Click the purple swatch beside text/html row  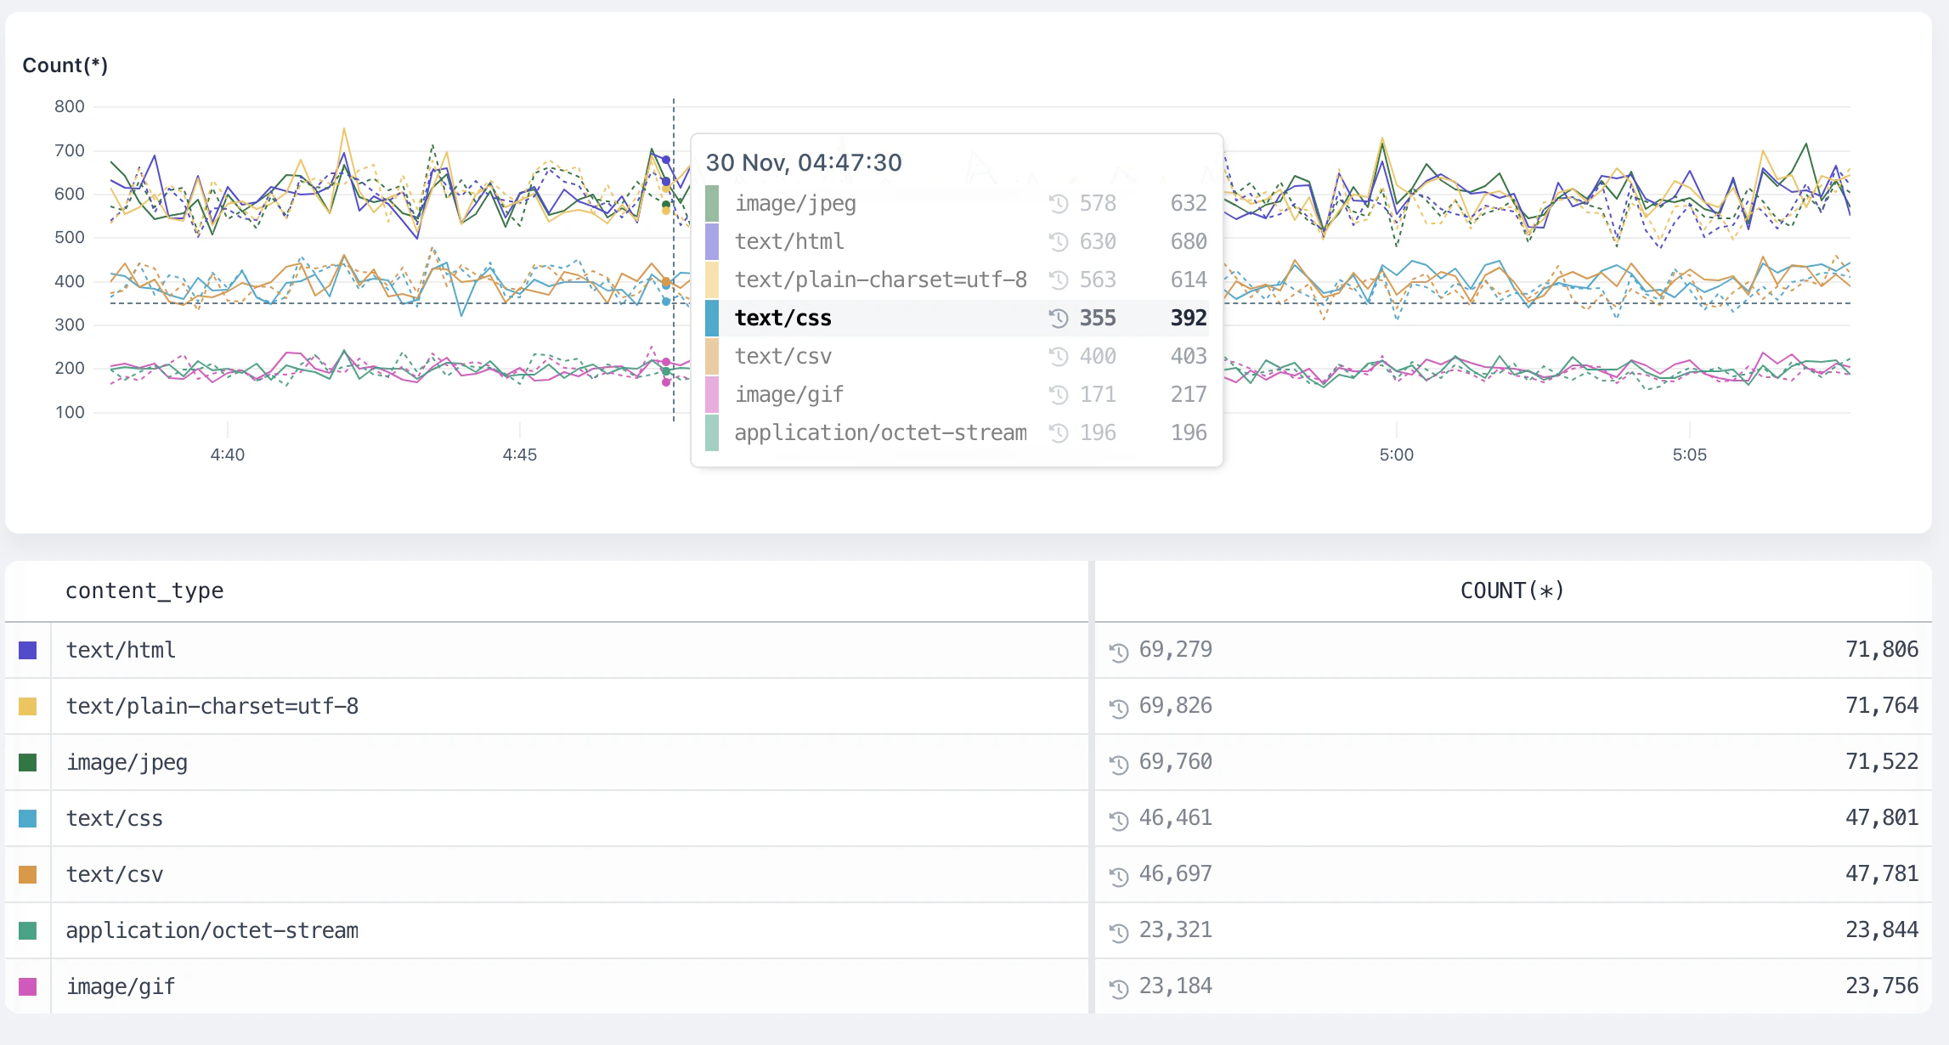(27, 650)
